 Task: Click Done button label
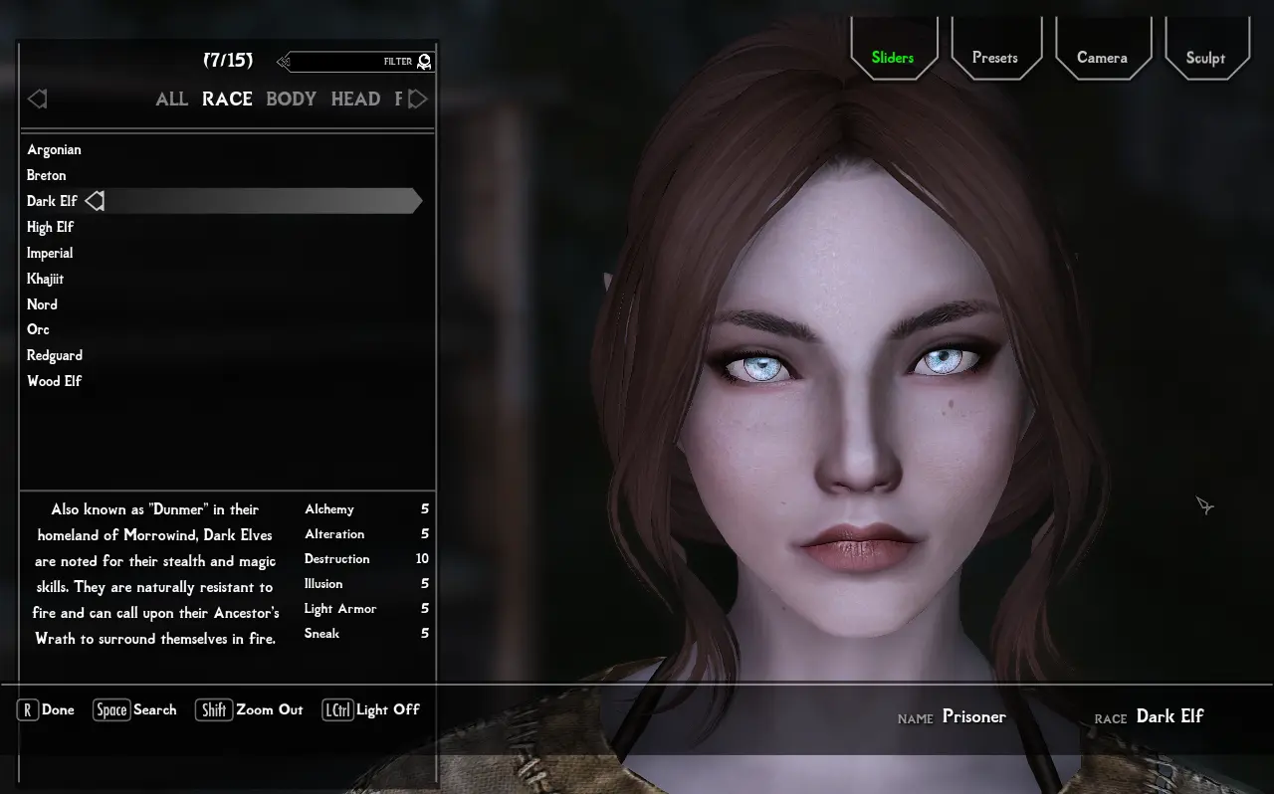[58, 709]
